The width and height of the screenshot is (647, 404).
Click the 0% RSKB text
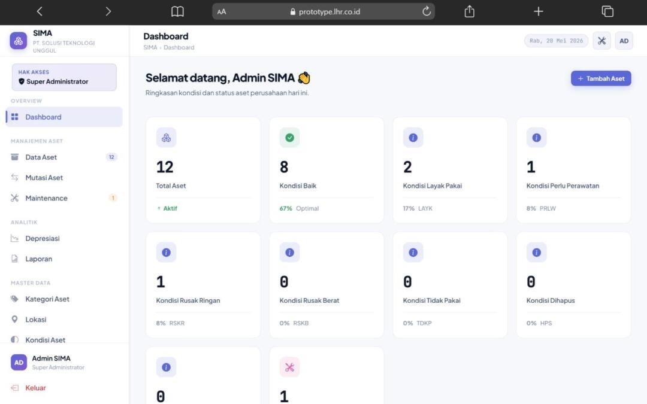294,323
